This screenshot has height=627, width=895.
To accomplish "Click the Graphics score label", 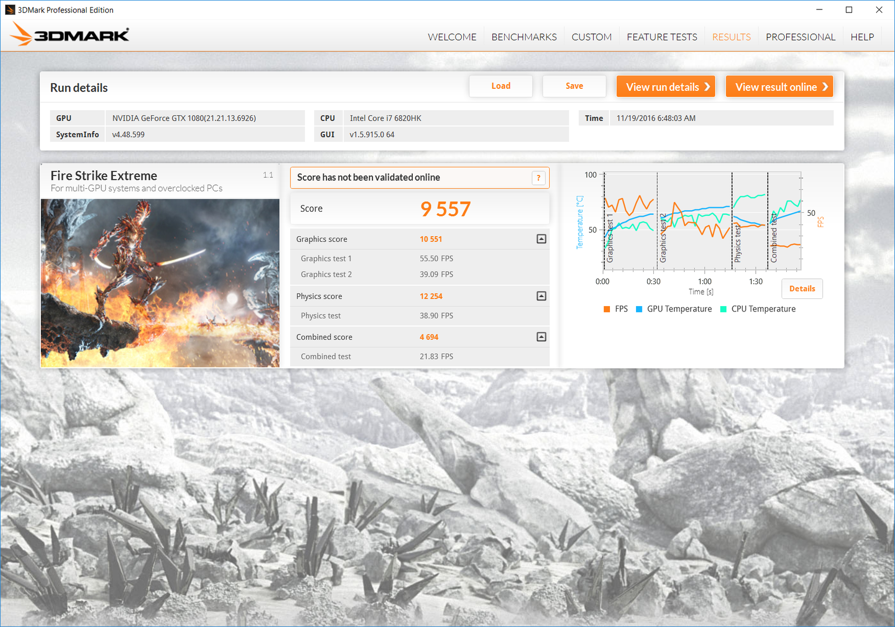I will 322,239.
